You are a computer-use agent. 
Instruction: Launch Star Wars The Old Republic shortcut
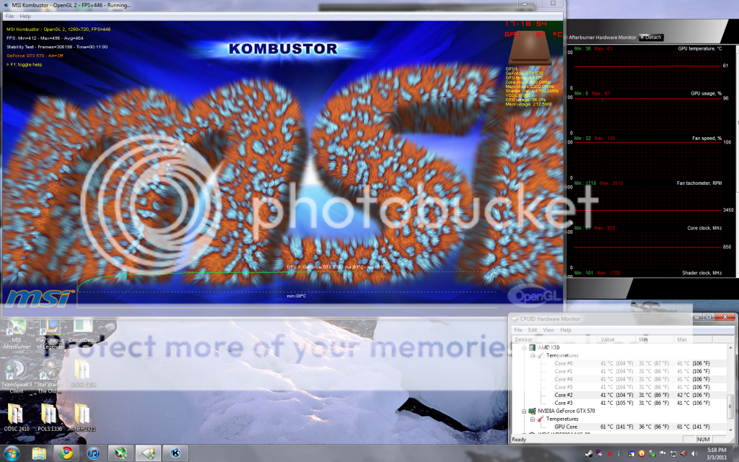(50, 376)
